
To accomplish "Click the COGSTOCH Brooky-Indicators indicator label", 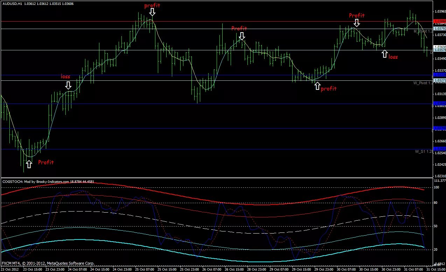I will tap(48, 181).
